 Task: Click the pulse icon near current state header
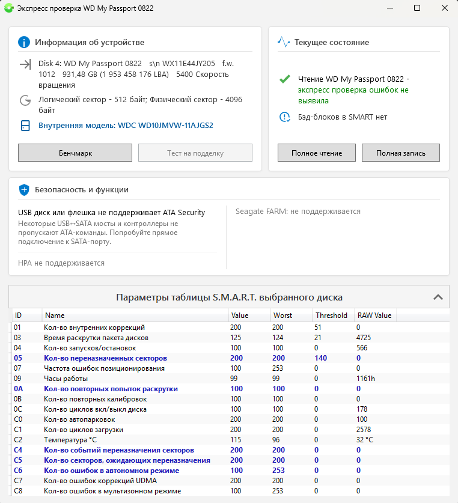(x=284, y=42)
